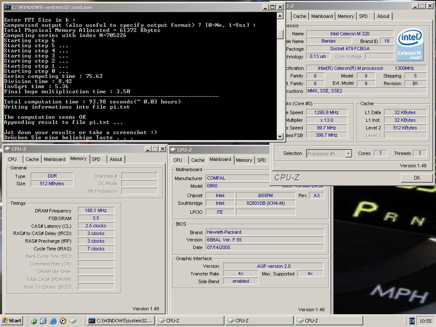Image resolution: width=436 pixels, height=327 pixels.
Task: Click cmd.exe scrollbar down arrow
Action: (280, 136)
